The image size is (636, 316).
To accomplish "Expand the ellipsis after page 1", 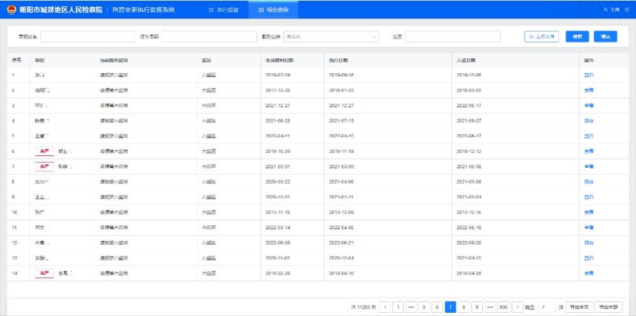I will click(411, 306).
